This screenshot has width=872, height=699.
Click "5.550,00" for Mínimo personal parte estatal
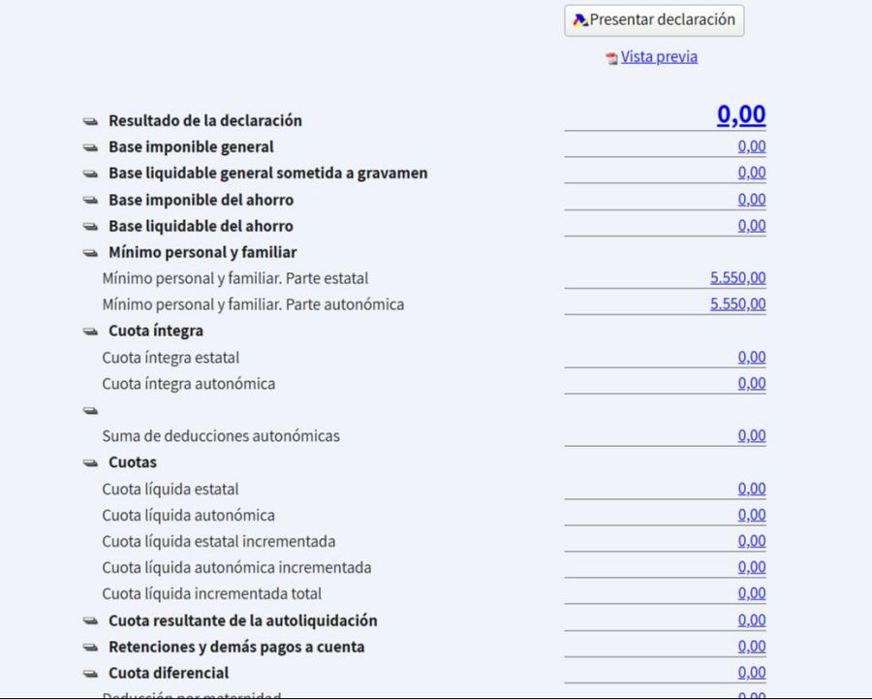tap(741, 277)
